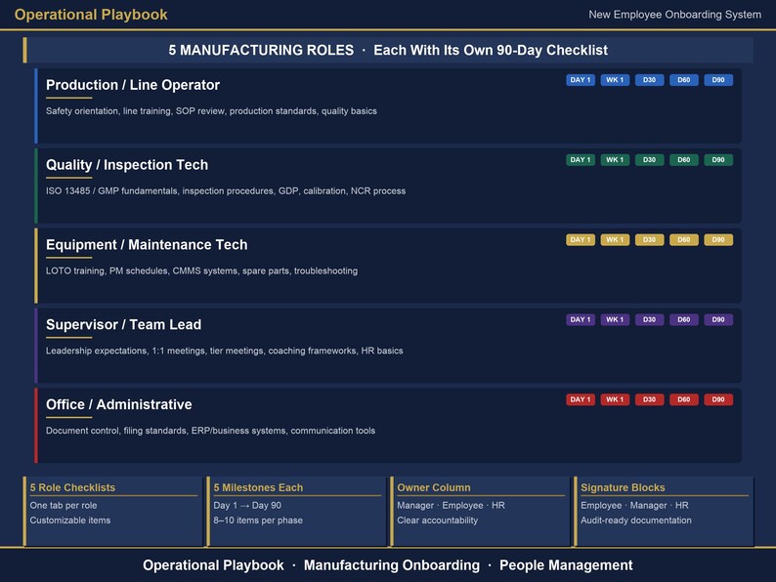
Task: Click the Audit-ready documentation line
Action: coord(636,520)
